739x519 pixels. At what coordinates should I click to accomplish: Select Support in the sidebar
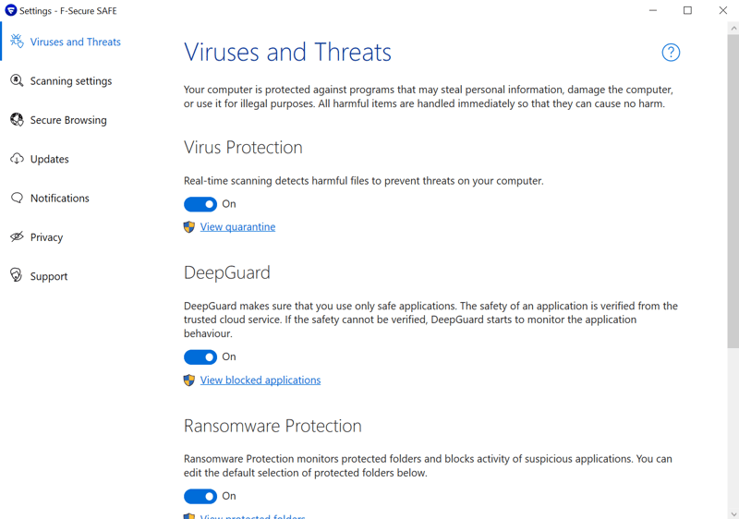click(49, 276)
